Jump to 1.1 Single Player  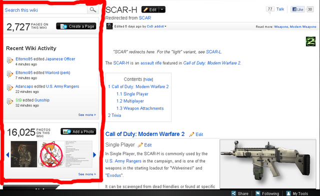132,94
